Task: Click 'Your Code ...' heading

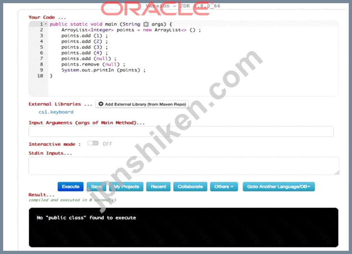Action: click(x=47, y=17)
